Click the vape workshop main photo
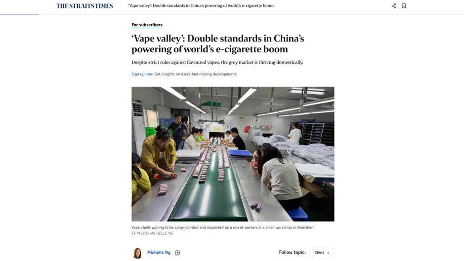 233,154
